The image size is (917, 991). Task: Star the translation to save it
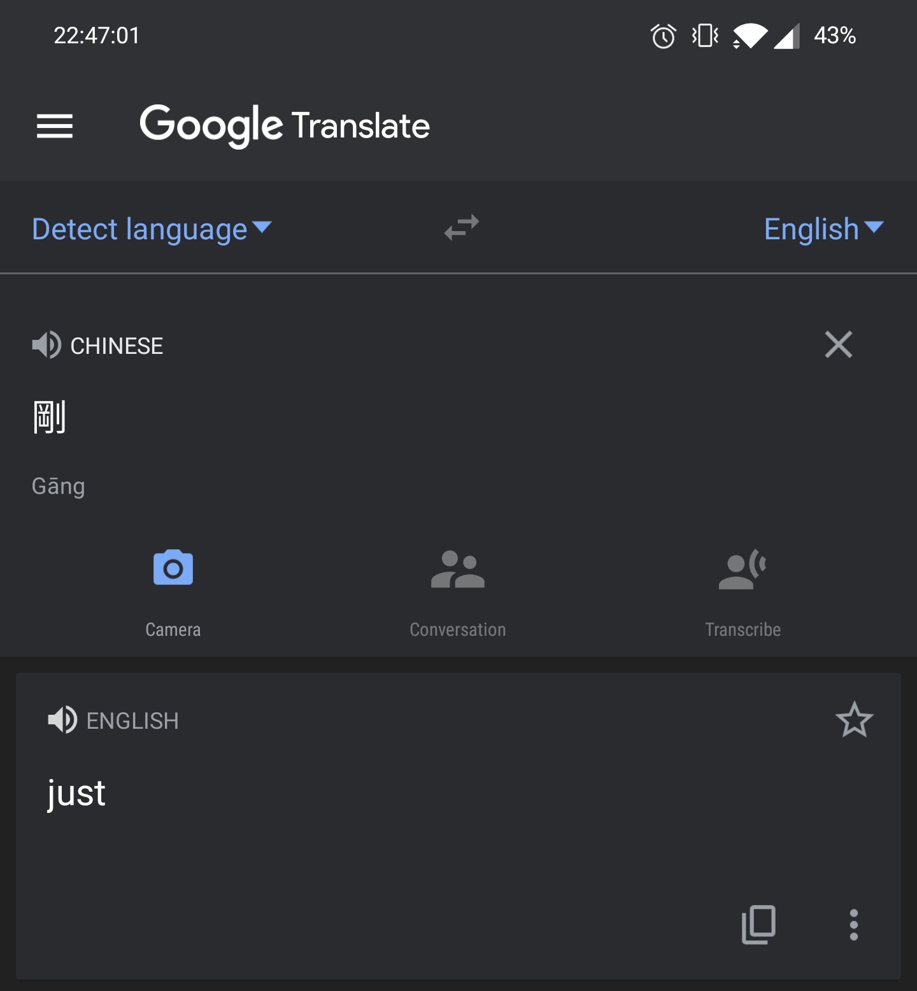[854, 720]
